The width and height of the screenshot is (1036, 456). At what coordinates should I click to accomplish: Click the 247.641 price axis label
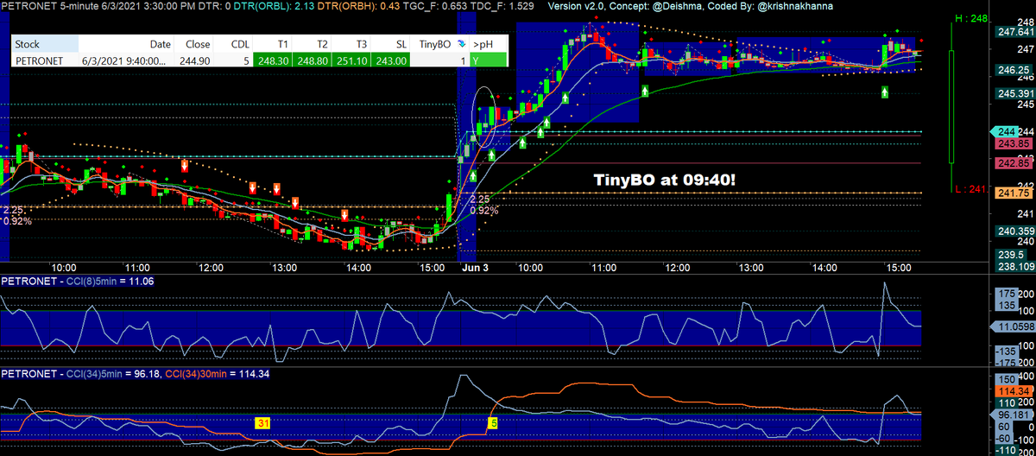click(1014, 32)
